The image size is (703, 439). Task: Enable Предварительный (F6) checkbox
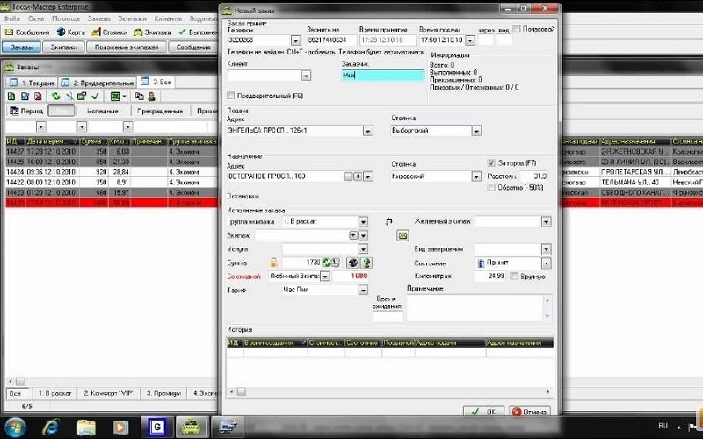[231, 96]
